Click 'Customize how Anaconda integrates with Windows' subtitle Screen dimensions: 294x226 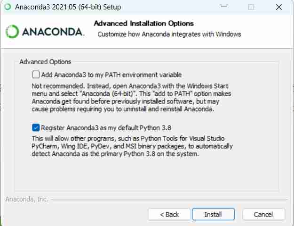(x=169, y=34)
